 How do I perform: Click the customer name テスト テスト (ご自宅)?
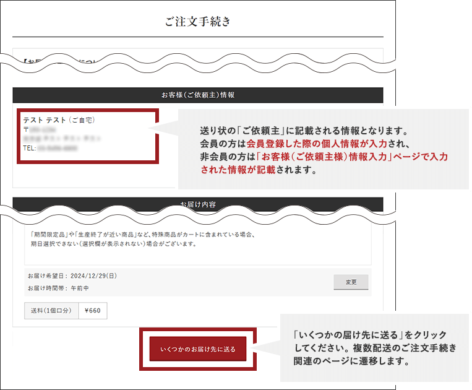click(59, 120)
